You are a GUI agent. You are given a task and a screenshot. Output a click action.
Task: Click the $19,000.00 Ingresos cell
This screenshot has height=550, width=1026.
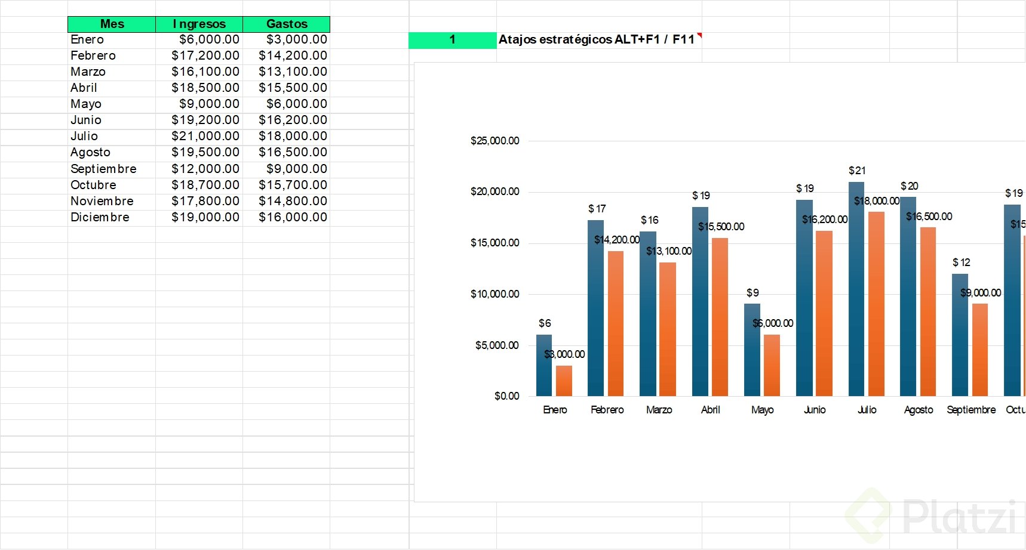pyautogui.click(x=199, y=218)
